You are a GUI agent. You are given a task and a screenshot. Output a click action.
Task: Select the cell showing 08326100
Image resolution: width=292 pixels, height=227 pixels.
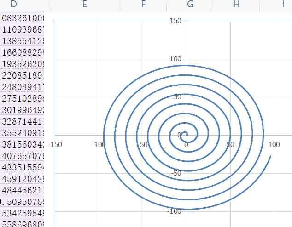pos(22,18)
